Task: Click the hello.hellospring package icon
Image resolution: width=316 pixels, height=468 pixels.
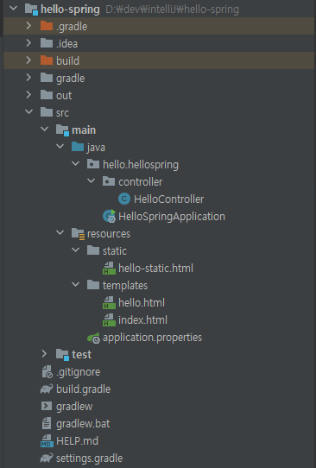Action: [93, 164]
